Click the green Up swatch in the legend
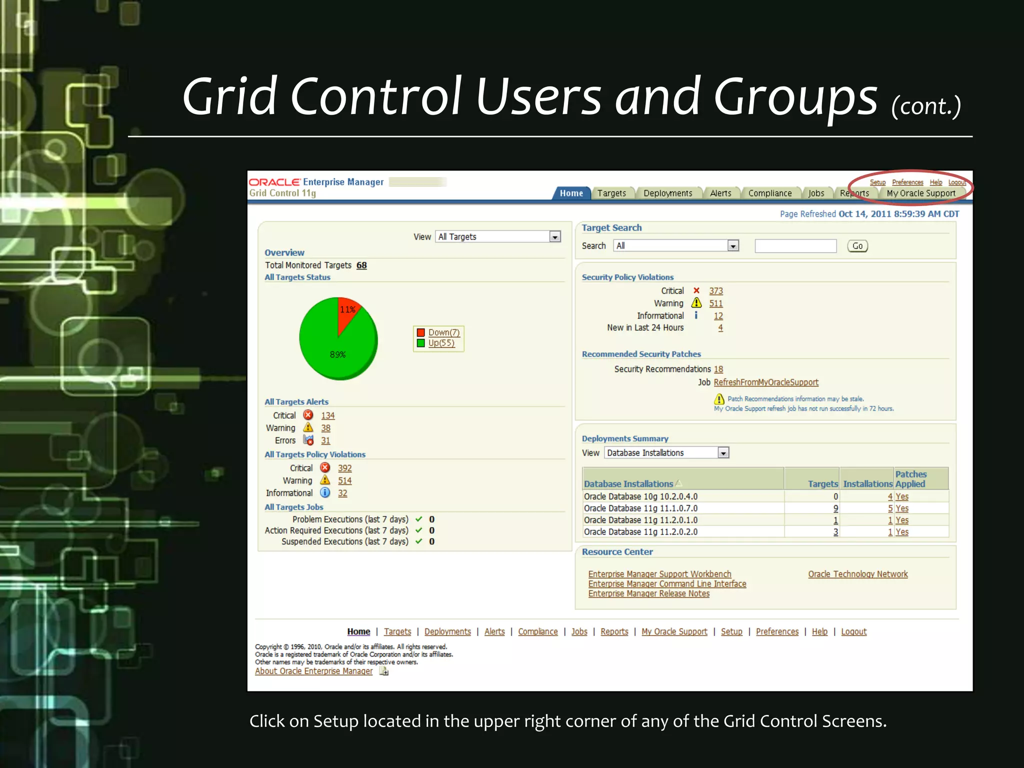Image resolution: width=1024 pixels, height=768 pixels. (x=421, y=343)
